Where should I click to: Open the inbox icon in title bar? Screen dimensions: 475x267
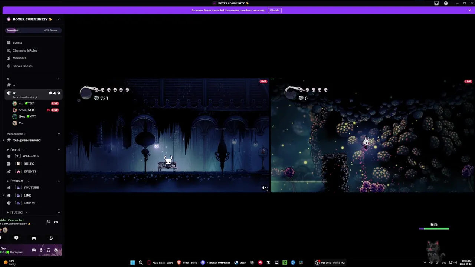click(x=436, y=3)
